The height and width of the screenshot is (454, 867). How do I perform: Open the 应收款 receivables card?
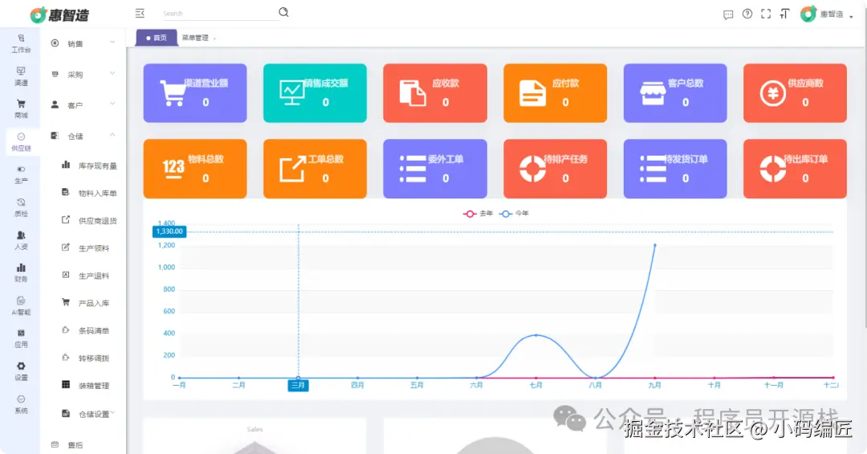435,93
